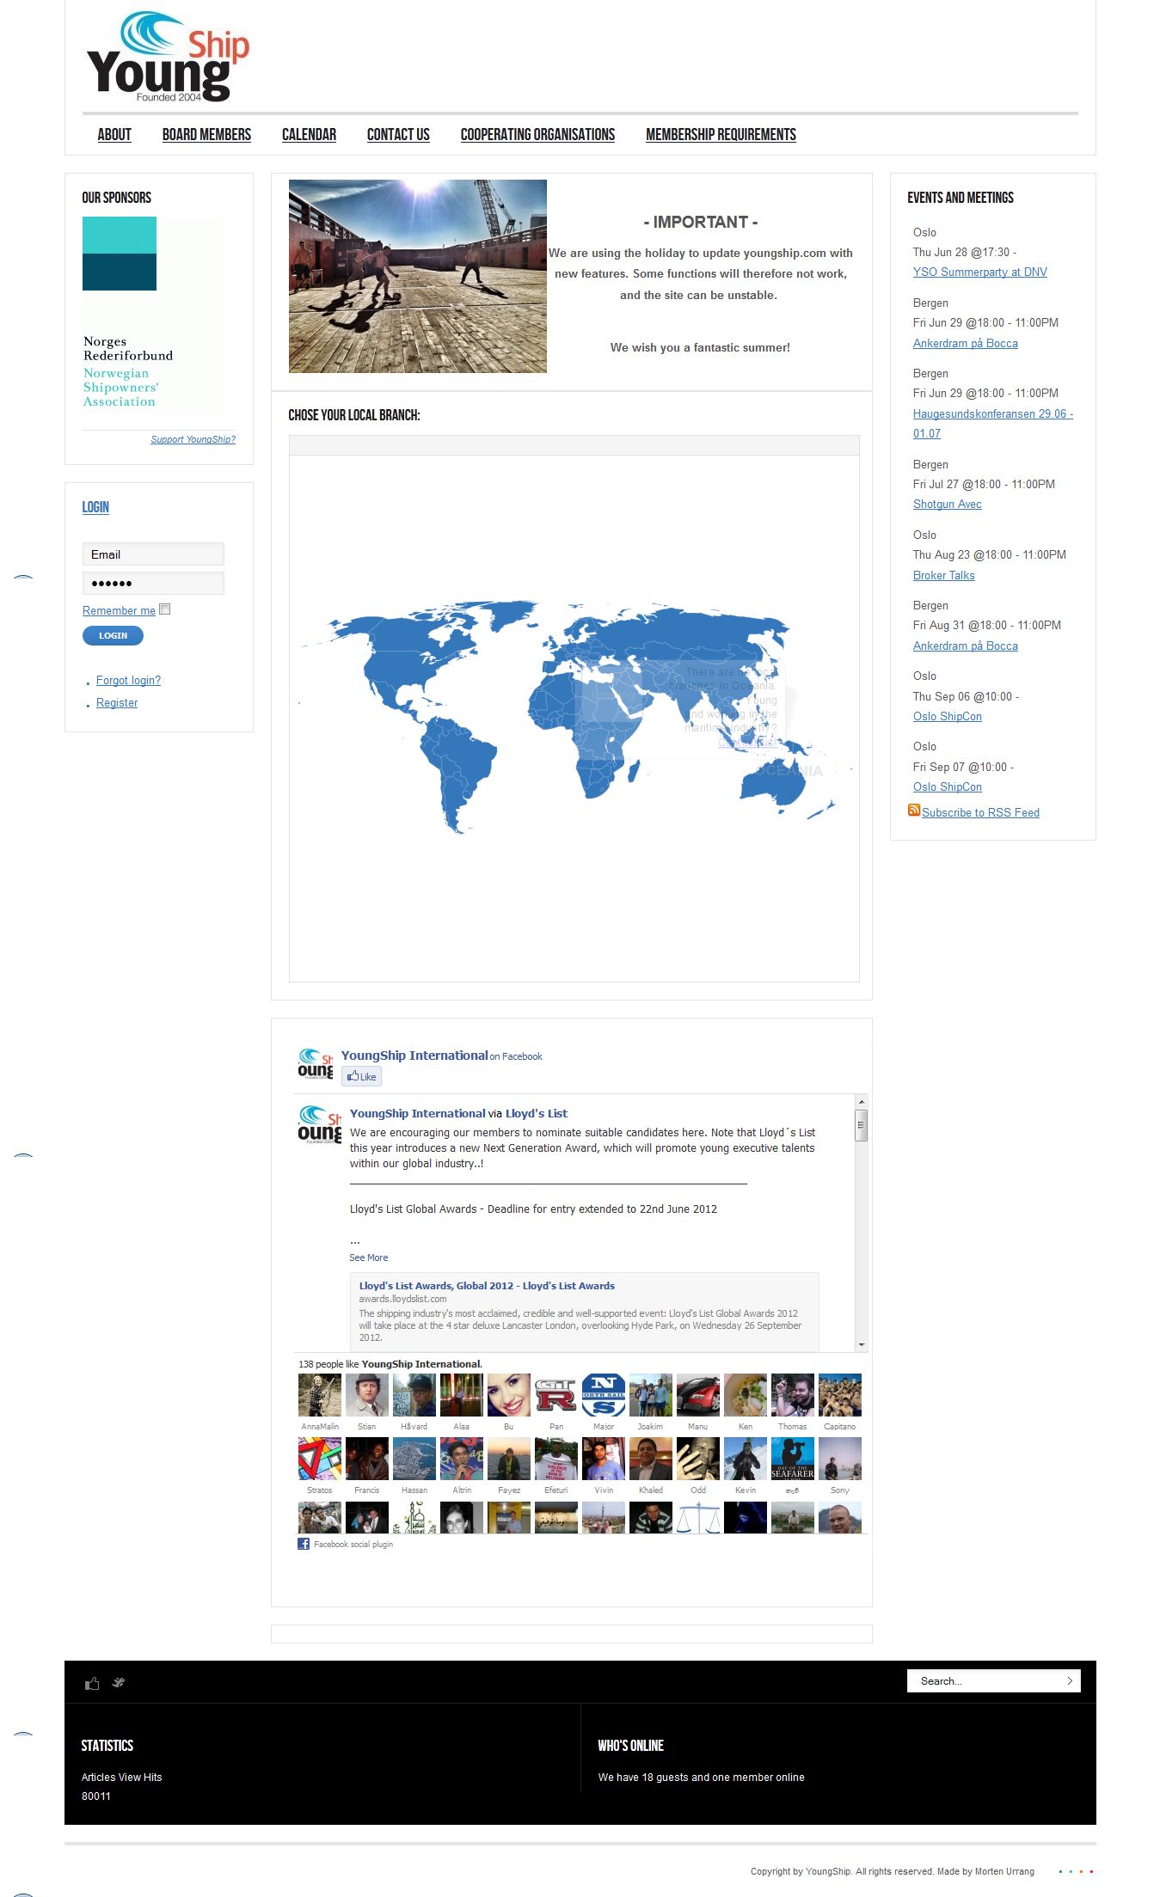
Task: Open Sony's profile picture
Action: pyautogui.click(x=840, y=1459)
